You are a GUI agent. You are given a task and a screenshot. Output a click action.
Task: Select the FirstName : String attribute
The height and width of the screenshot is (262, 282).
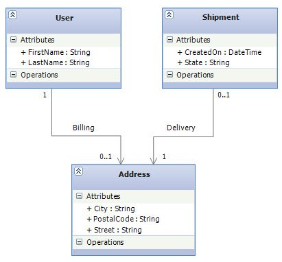pyautogui.click(x=56, y=52)
